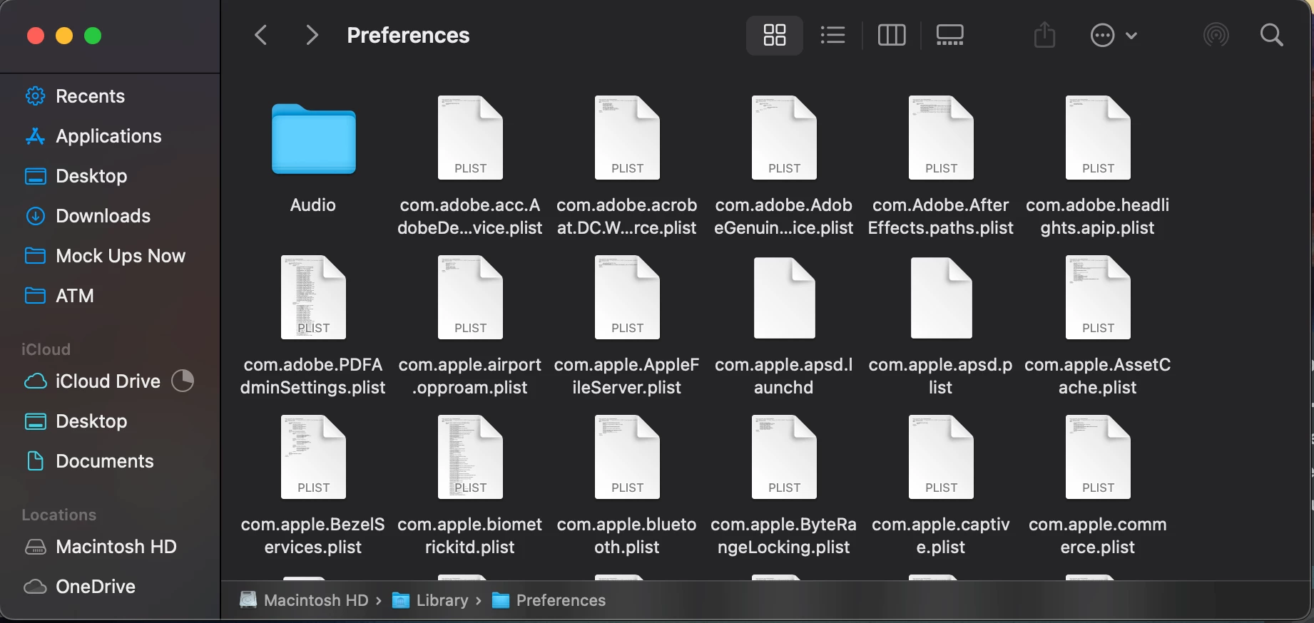Image resolution: width=1314 pixels, height=623 pixels.
Task: Switch to gallery view
Action: click(x=949, y=35)
